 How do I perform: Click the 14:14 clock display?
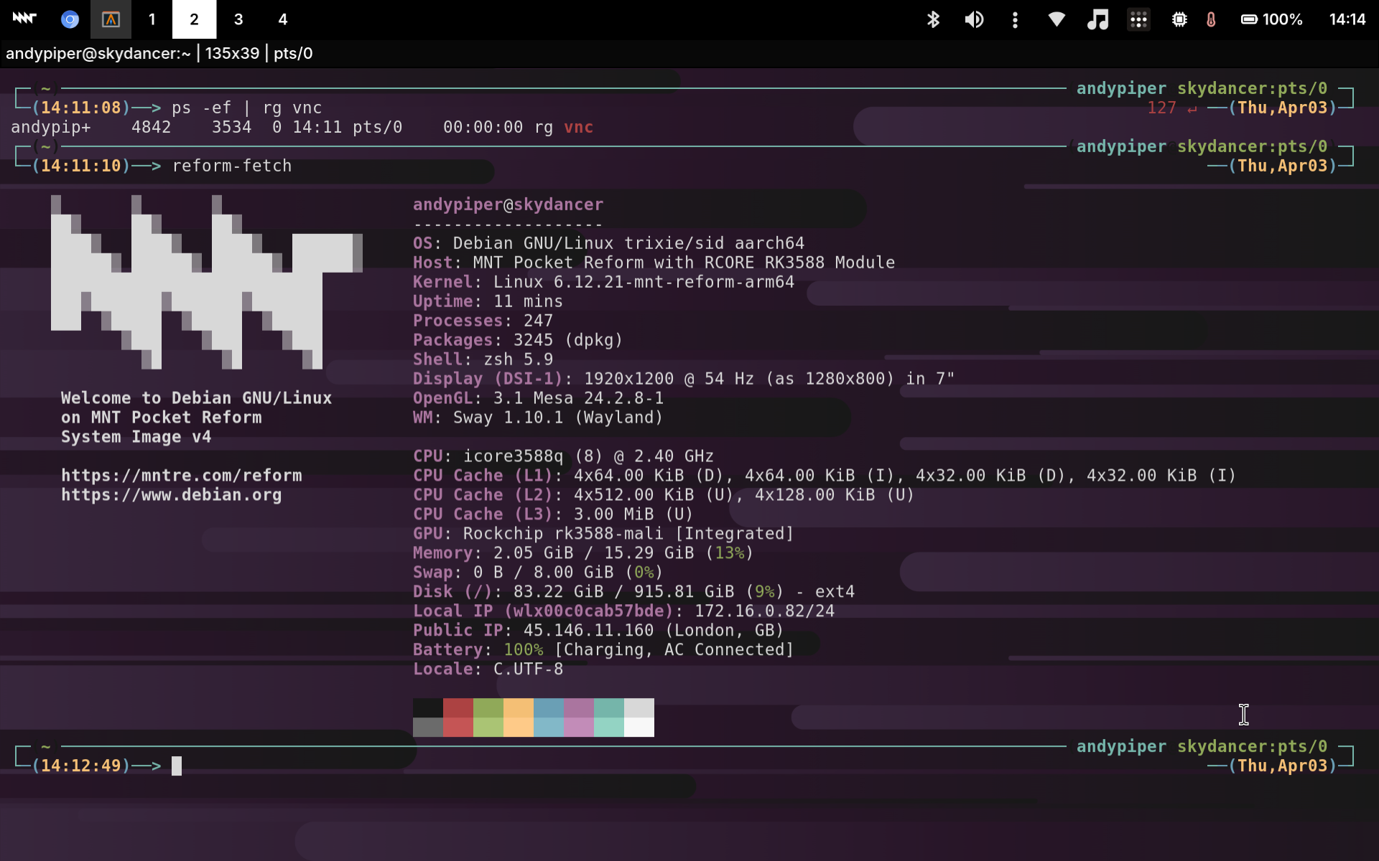click(x=1347, y=19)
